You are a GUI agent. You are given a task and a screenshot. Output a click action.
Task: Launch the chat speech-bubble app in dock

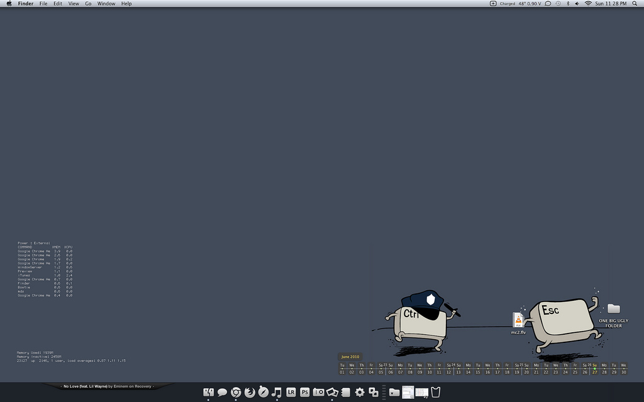222,392
